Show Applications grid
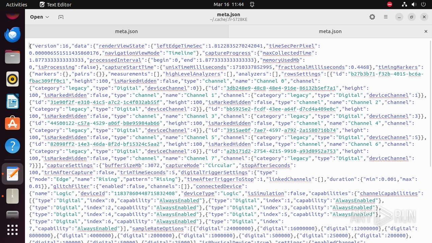The image size is (432, 243). point(12,230)
